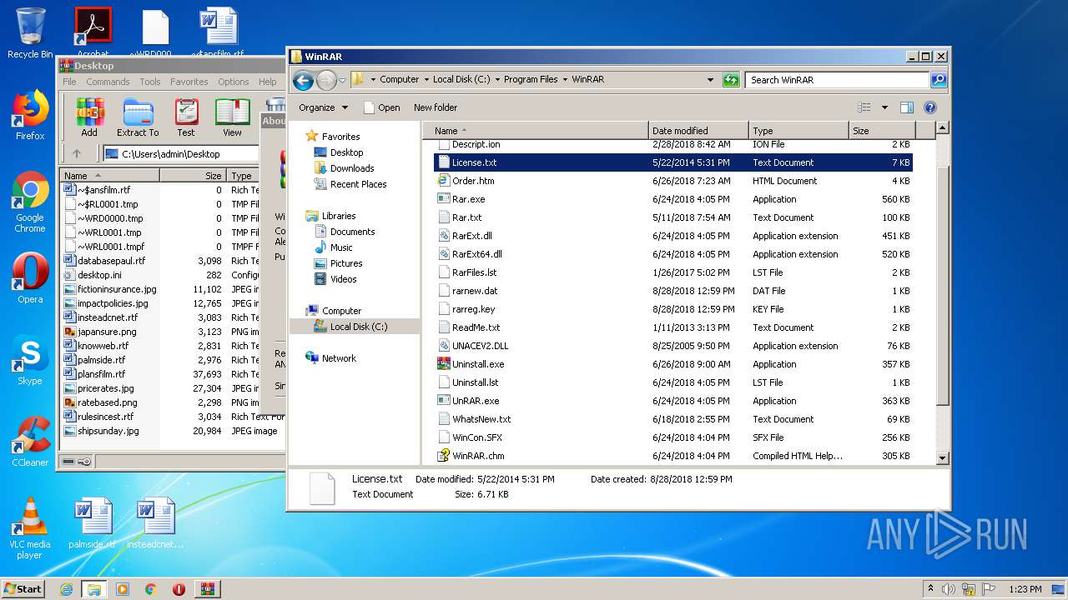Launch Firefox from desktop

coord(30,115)
